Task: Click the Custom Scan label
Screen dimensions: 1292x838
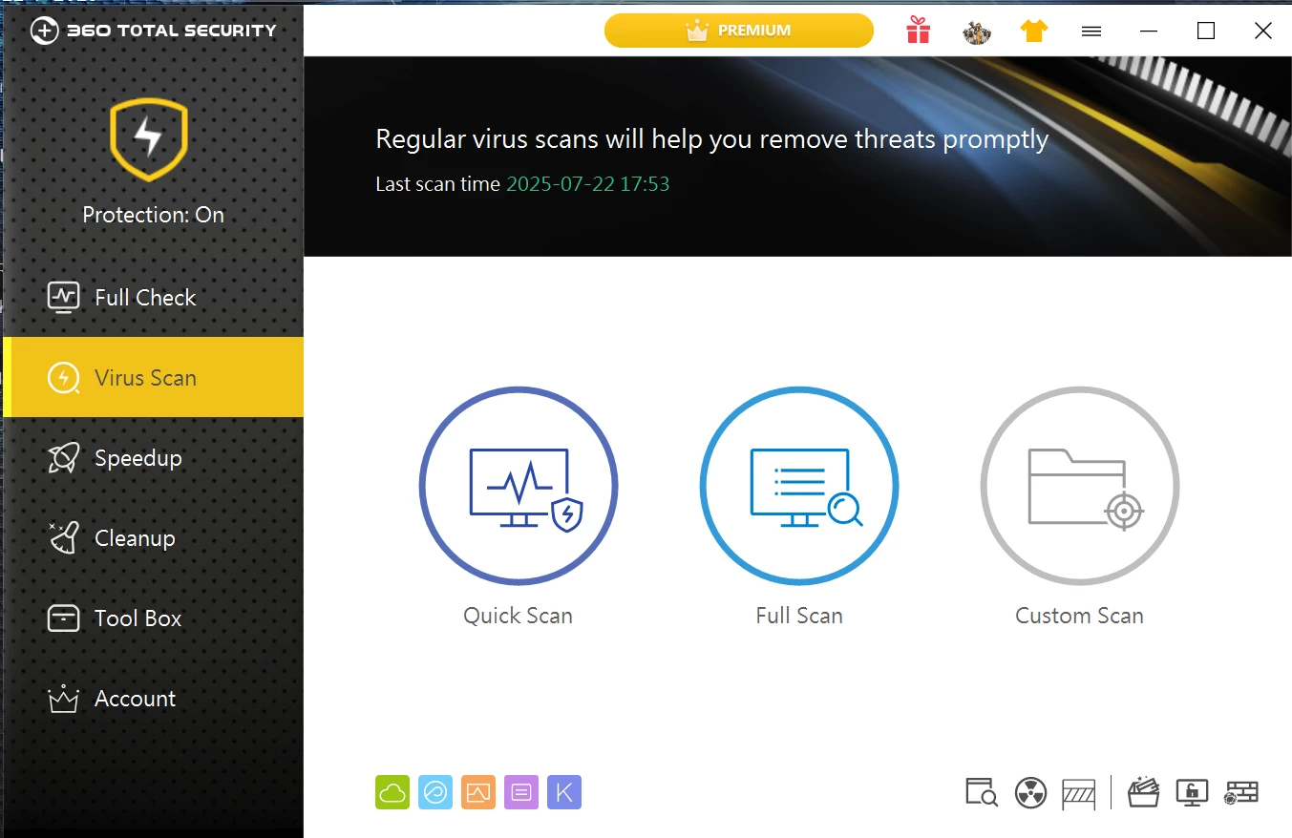Action: point(1080,616)
